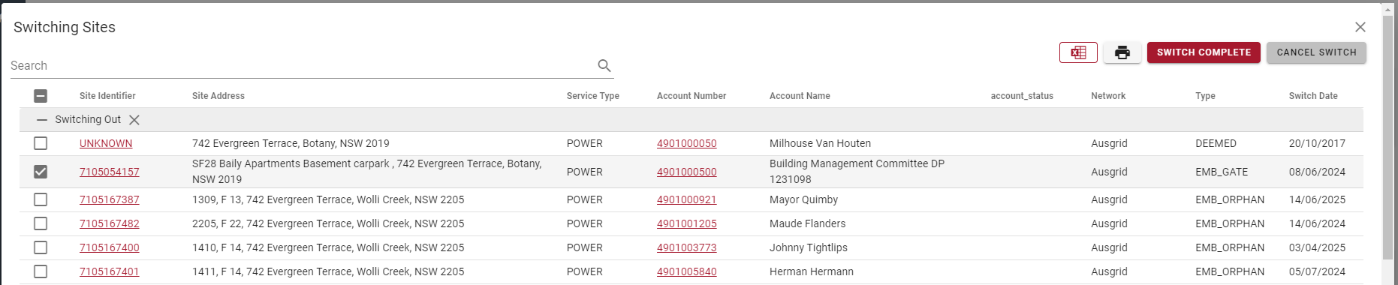
Task: Click the vertical scrollbar thumb
Action: 1388,138
